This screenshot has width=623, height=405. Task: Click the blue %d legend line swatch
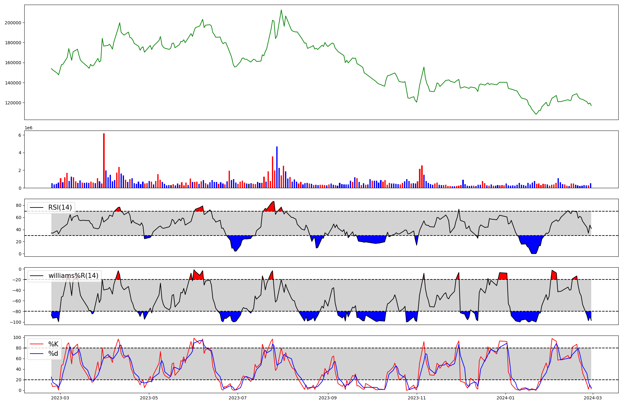click(36, 354)
